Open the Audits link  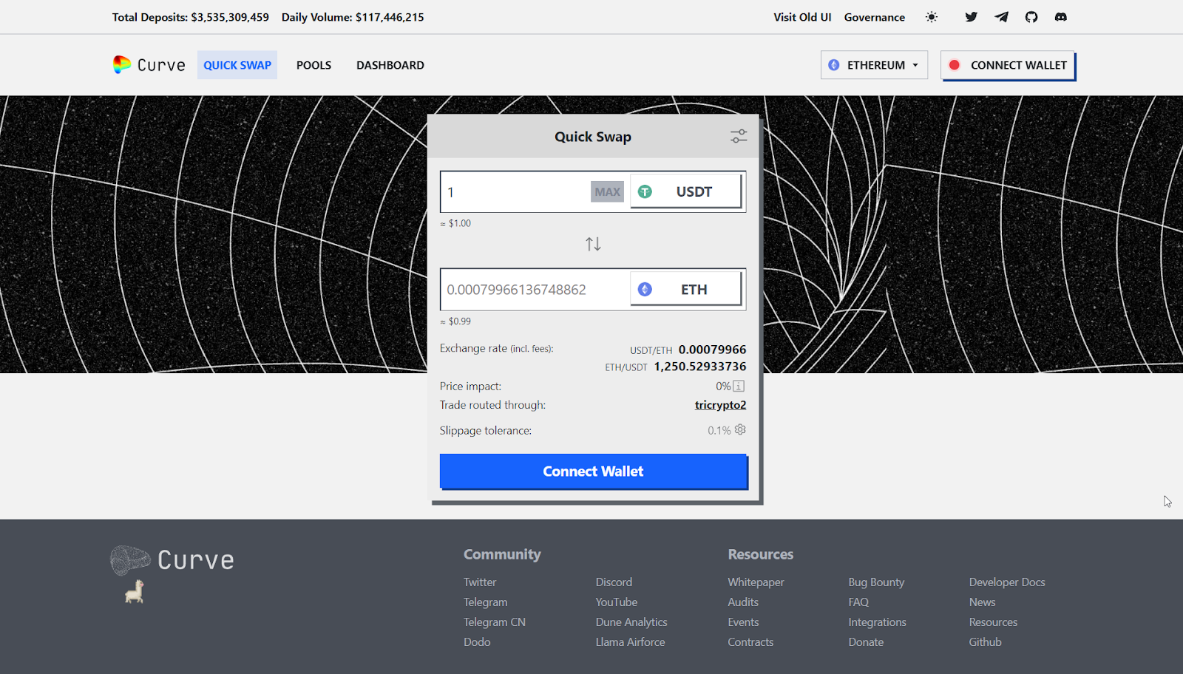coord(743,602)
